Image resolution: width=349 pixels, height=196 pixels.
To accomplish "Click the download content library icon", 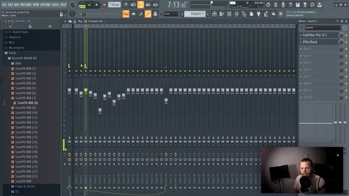I will [320, 4].
